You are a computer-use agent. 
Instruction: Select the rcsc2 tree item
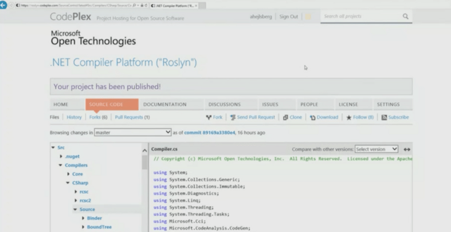pos(85,201)
